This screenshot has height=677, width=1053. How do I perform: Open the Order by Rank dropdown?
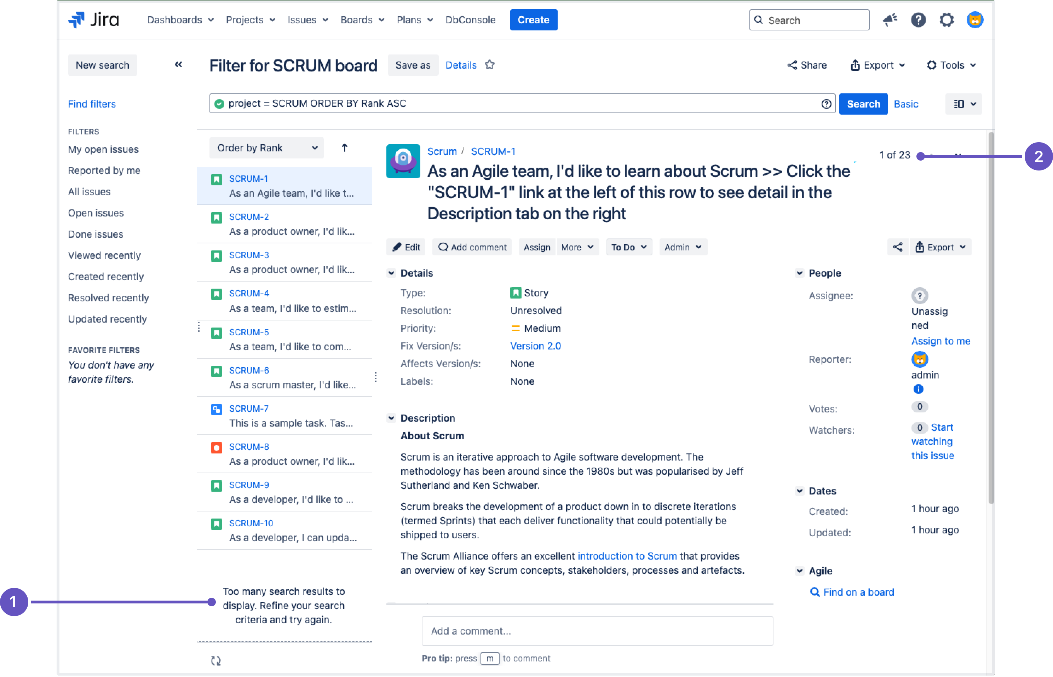[x=266, y=148]
